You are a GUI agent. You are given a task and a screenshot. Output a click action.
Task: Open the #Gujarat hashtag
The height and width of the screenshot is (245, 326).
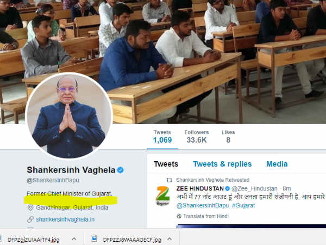243,205
